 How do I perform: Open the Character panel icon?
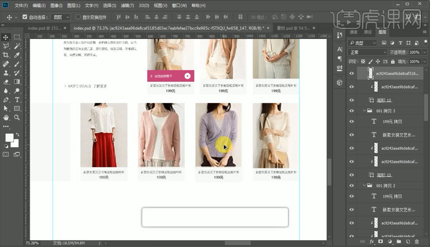click(x=340, y=49)
